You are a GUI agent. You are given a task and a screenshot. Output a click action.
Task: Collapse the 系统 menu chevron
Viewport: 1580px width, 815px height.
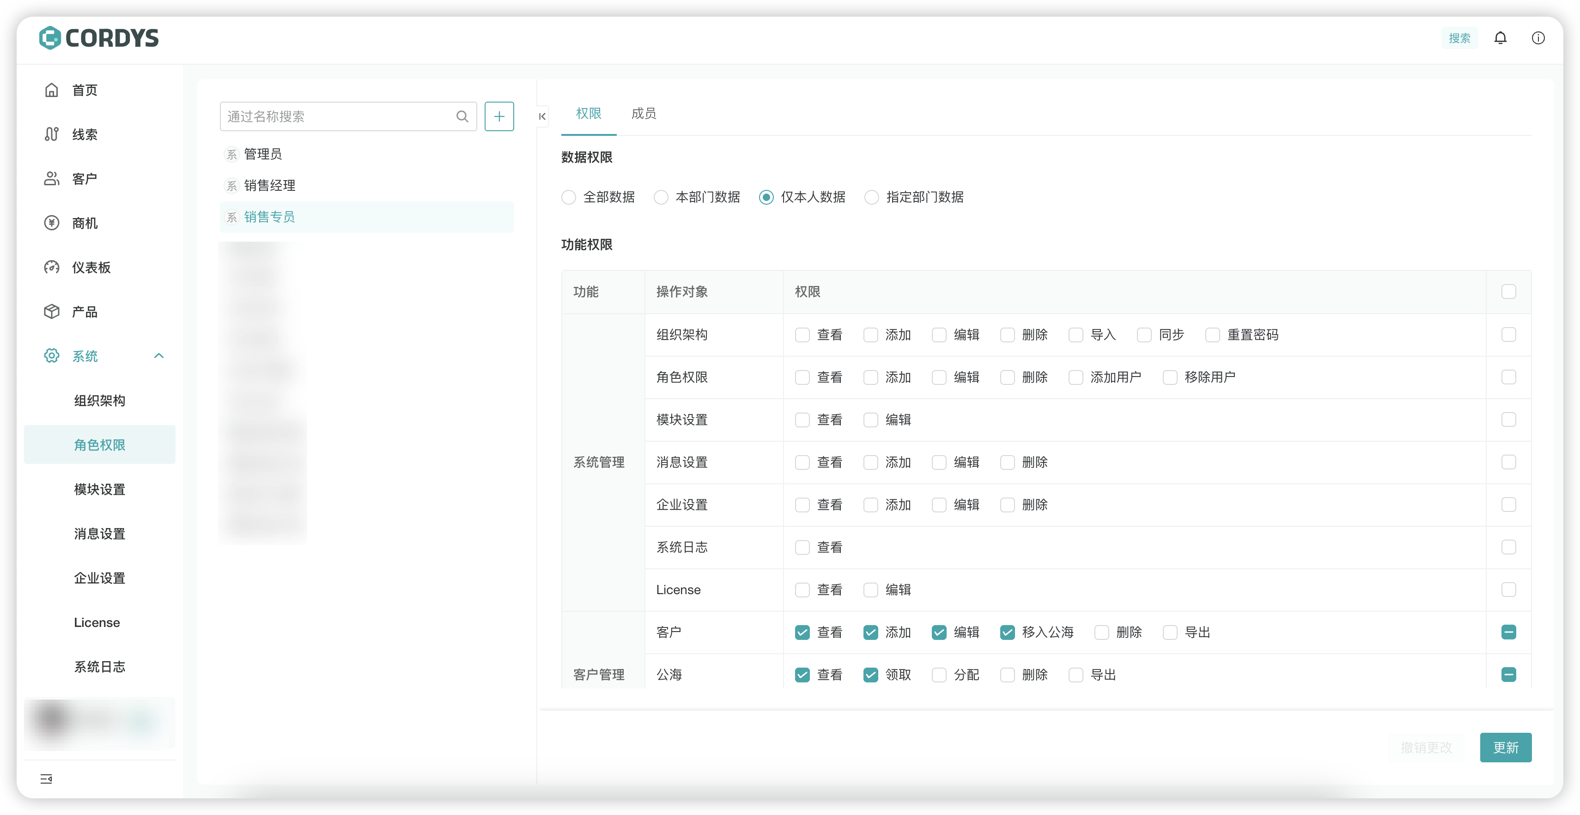[x=159, y=356]
